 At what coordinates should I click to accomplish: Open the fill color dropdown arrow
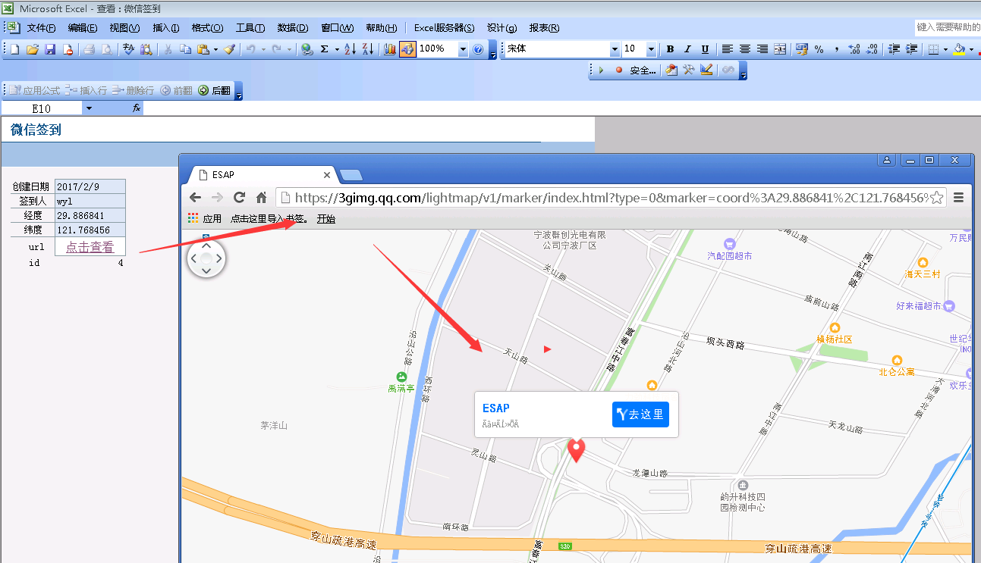tap(971, 49)
